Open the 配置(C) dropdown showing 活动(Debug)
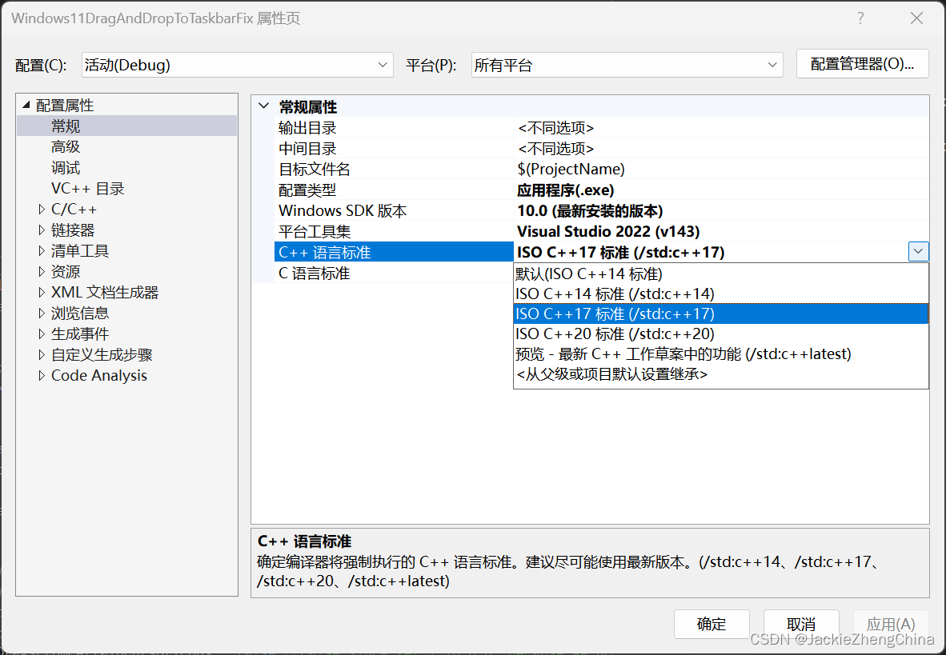This screenshot has width=946, height=655. (x=237, y=65)
